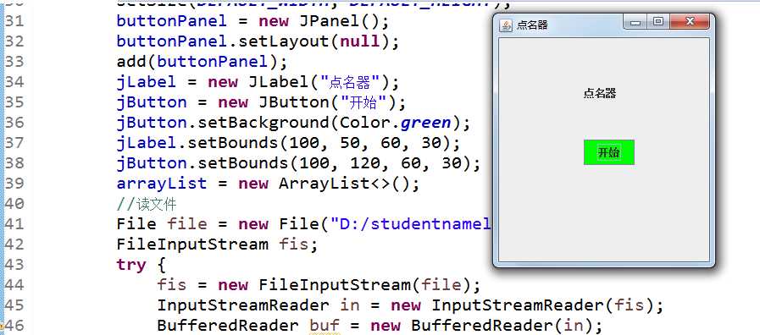Select line number 32 in the gutter
The width and height of the screenshot is (760, 335).
14,41
